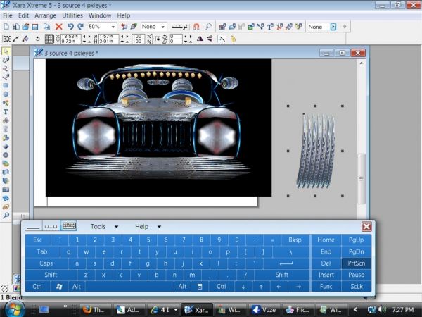Expand taskbar Internet Explorer group arrow
The width and height of the screenshot is (422, 317).
tap(176, 310)
